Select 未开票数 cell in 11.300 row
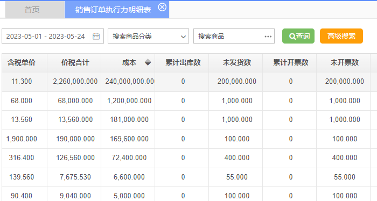Viewport: 377px width, 201px height. pos(344,82)
